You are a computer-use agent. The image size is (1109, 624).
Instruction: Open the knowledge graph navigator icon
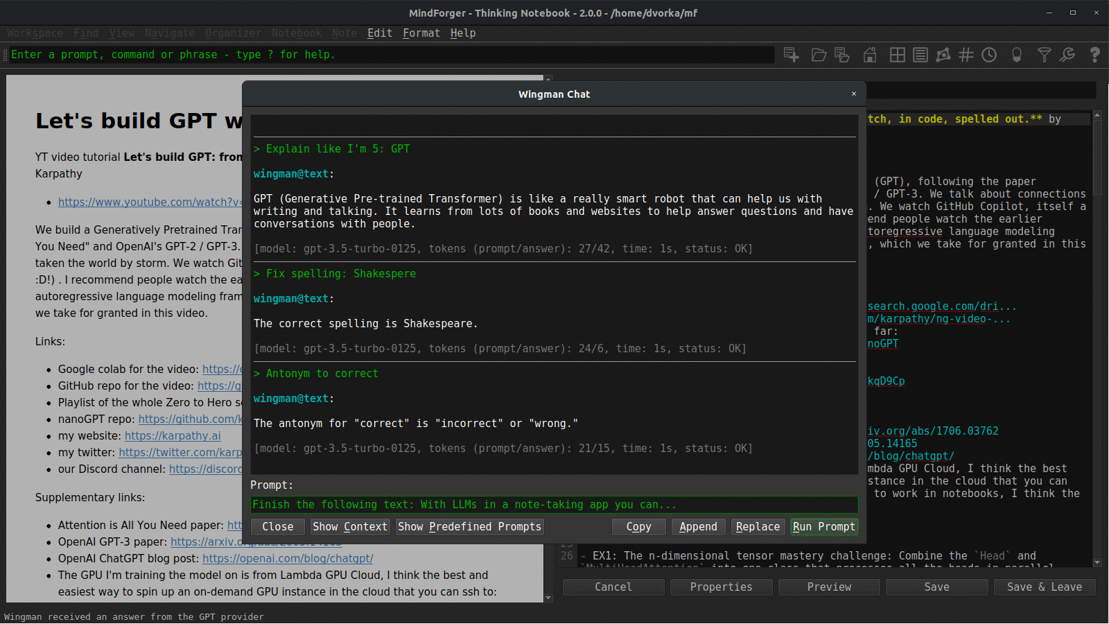(x=943, y=55)
